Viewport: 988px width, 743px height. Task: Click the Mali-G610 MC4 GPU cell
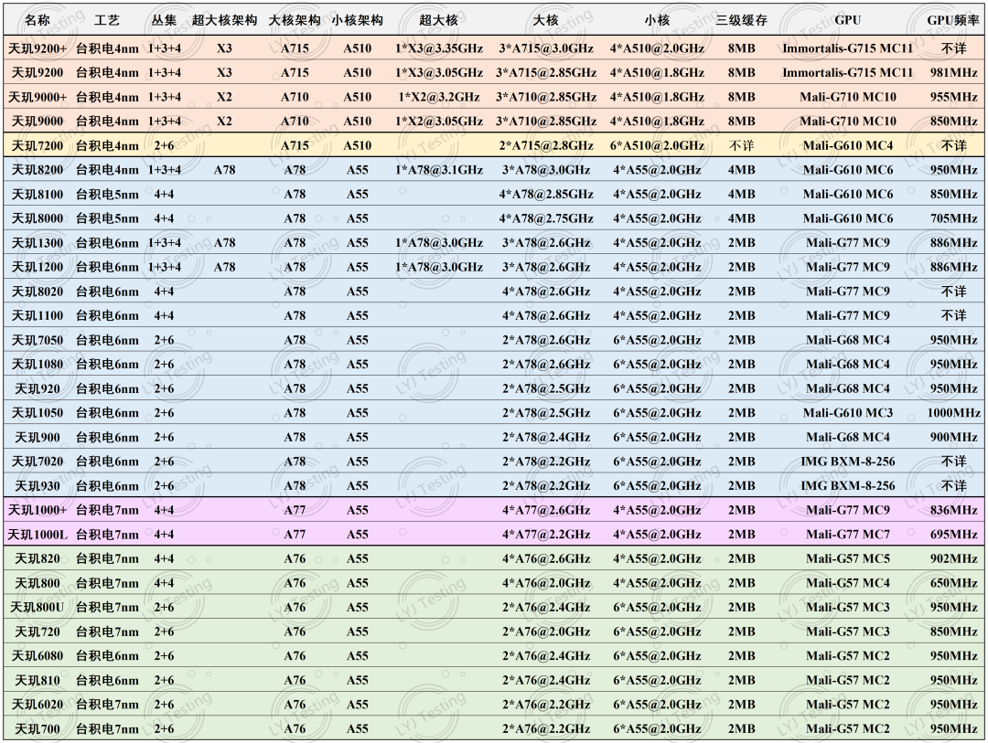click(x=847, y=145)
